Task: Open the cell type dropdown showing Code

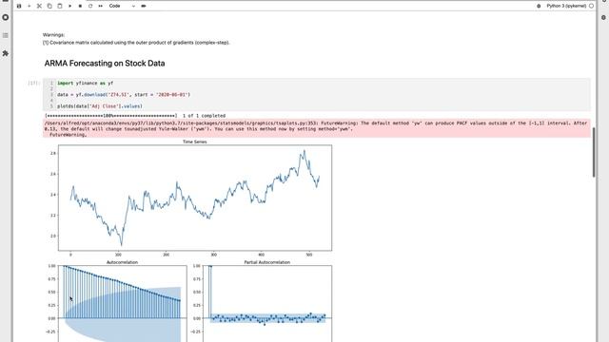Action: (x=122, y=6)
